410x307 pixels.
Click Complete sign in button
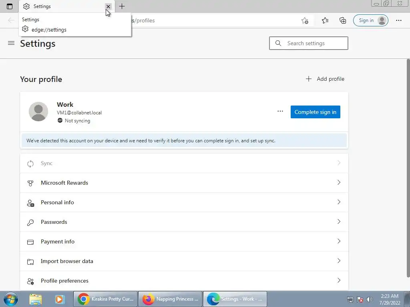(x=316, y=112)
